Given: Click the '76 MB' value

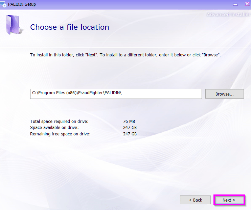Looking at the screenshot, I should (x=129, y=122).
